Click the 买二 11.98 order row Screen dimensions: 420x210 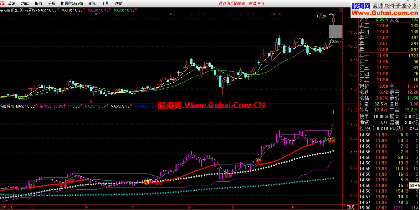[389, 62]
